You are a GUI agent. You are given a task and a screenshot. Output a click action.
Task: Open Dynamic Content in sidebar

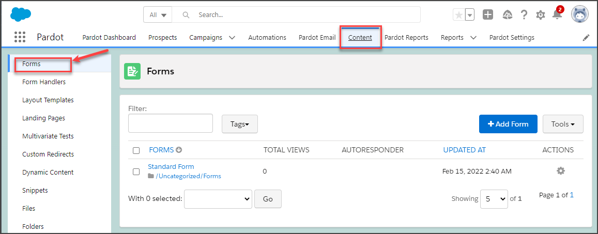coord(48,172)
